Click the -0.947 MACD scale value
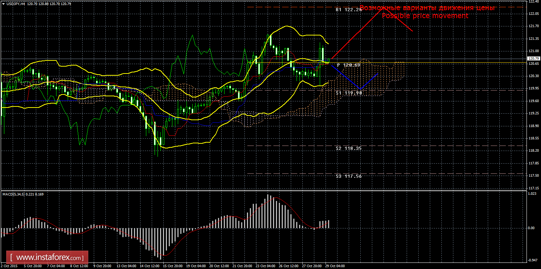This screenshot has width=541, height=269. point(531,260)
